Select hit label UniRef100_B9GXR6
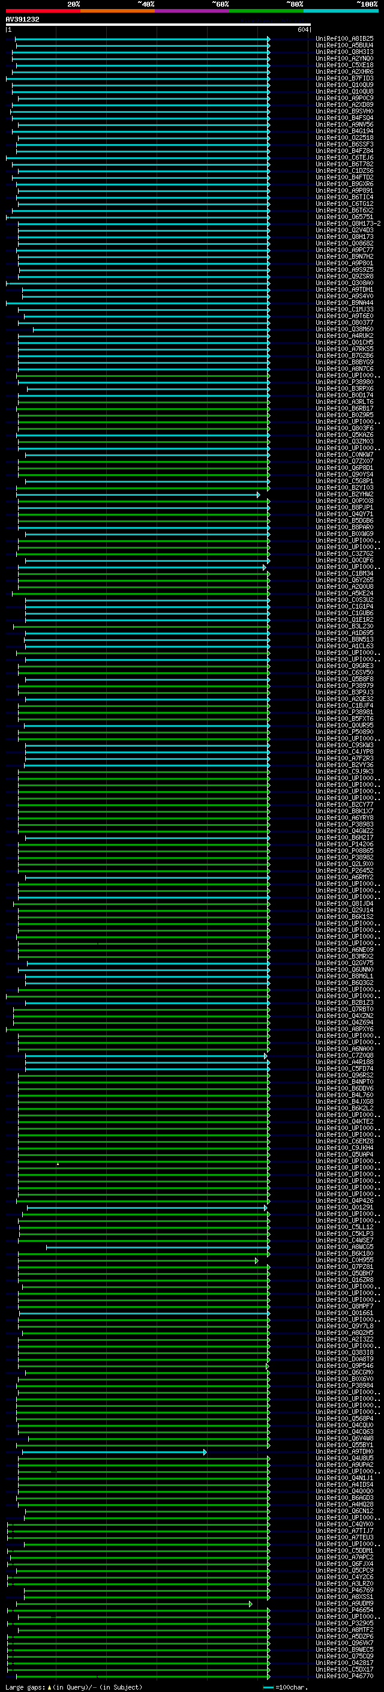This screenshot has width=384, height=1692. 344,184
